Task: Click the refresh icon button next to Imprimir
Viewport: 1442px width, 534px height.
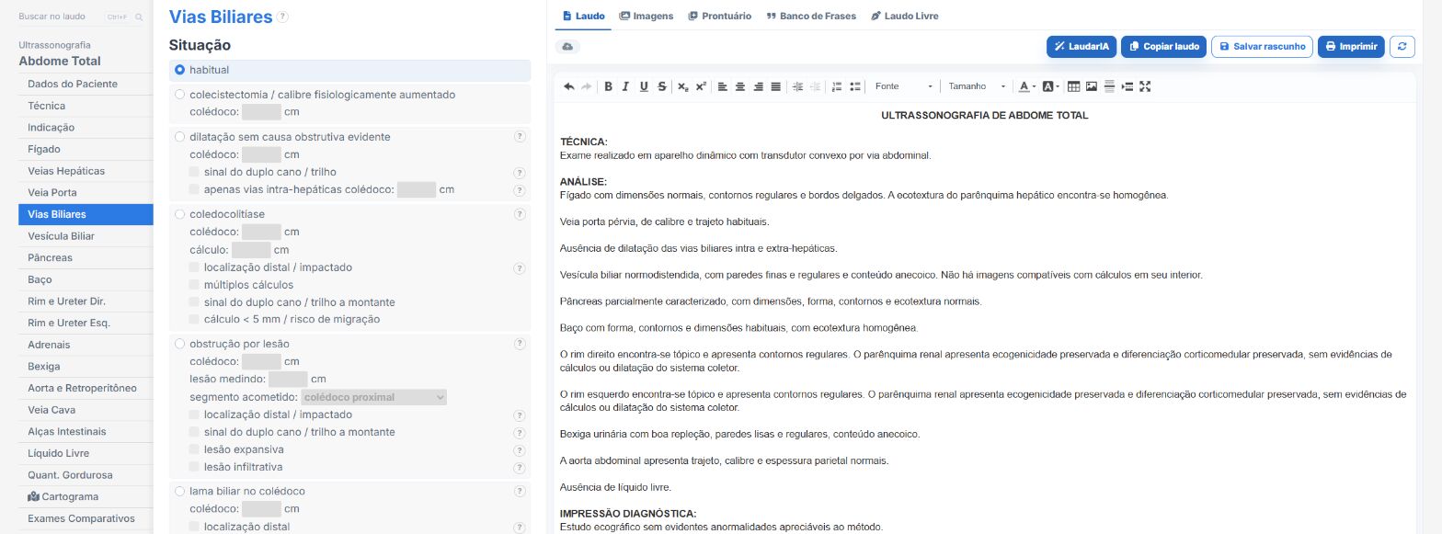Action: [x=1402, y=46]
